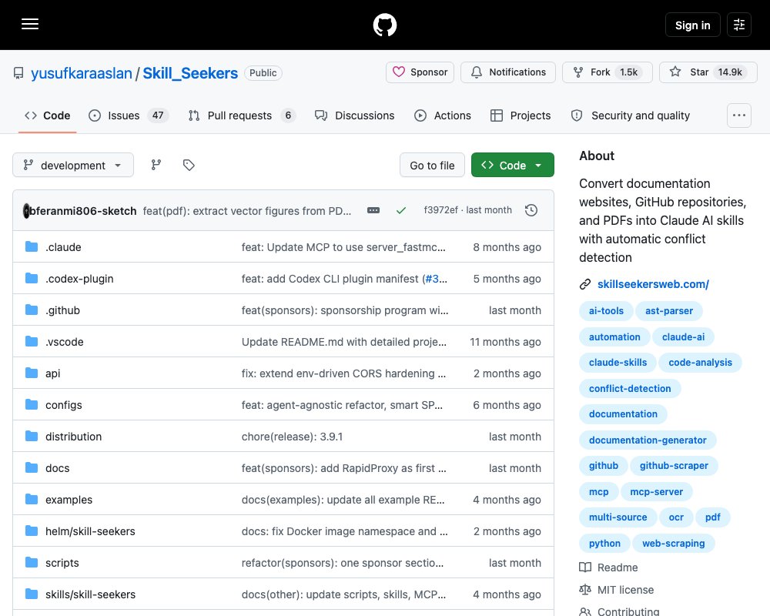
Task: View the branches list icon
Action: coord(156,165)
